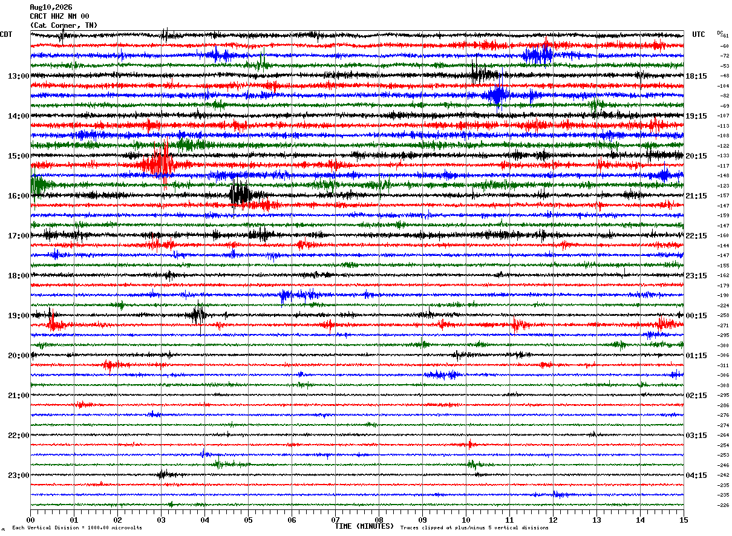Click the DC offset value '-300'
732x536 pixels.
point(723,345)
